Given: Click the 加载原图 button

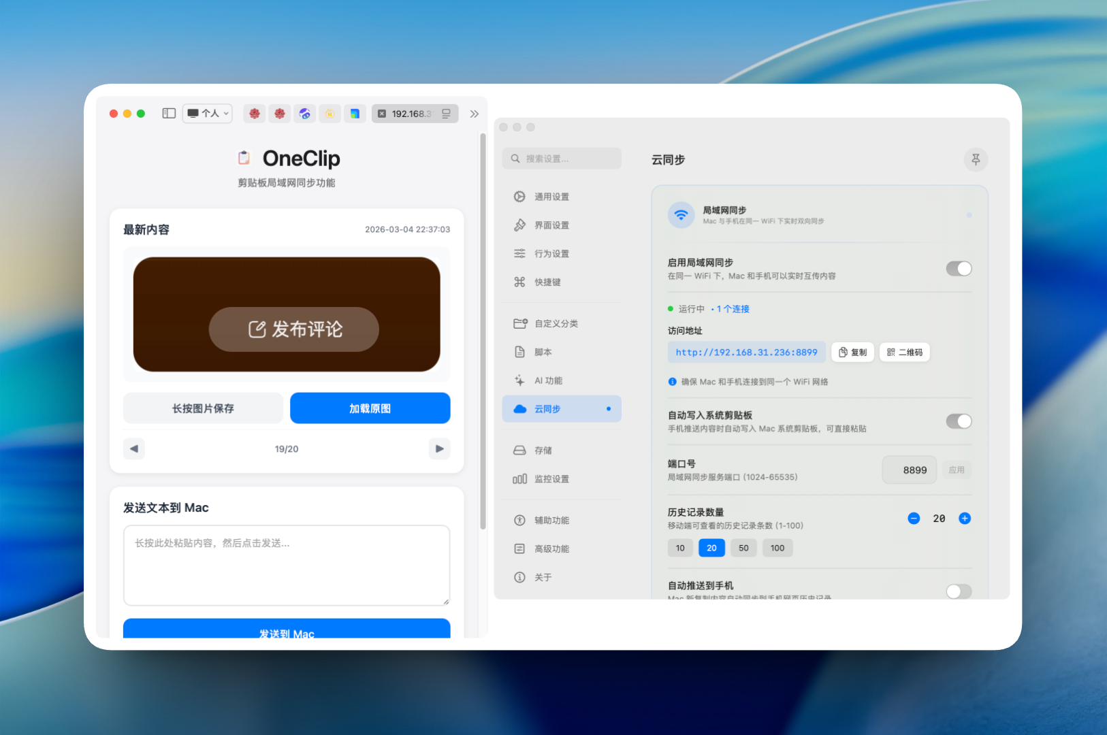Looking at the screenshot, I should point(370,408).
